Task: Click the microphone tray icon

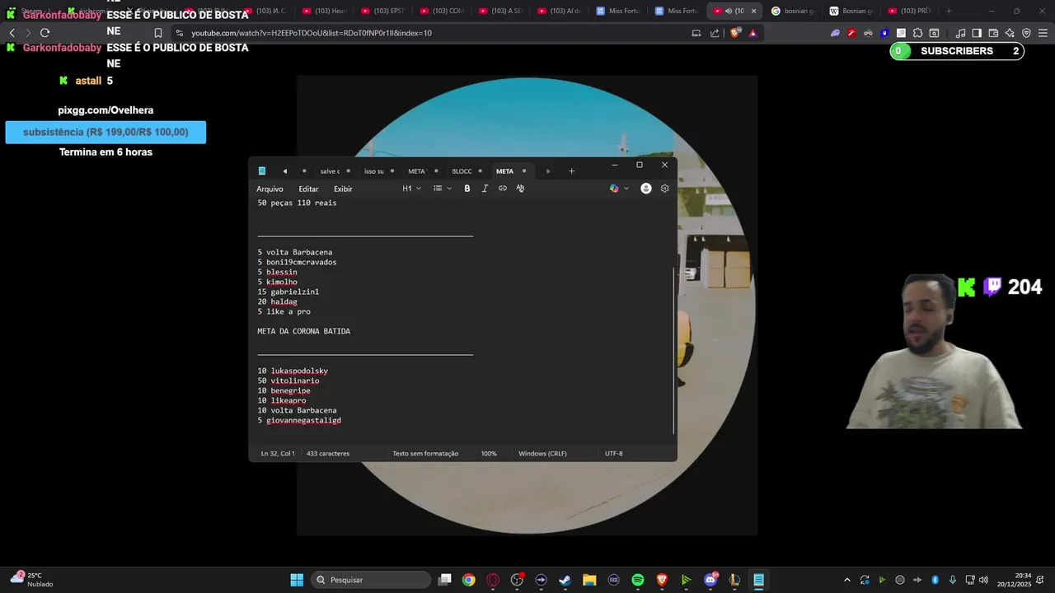Action: pos(953,580)
